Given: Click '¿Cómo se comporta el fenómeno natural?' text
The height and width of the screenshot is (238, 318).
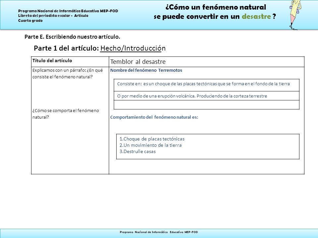Looking at the screenshot, I should [66, 114].
